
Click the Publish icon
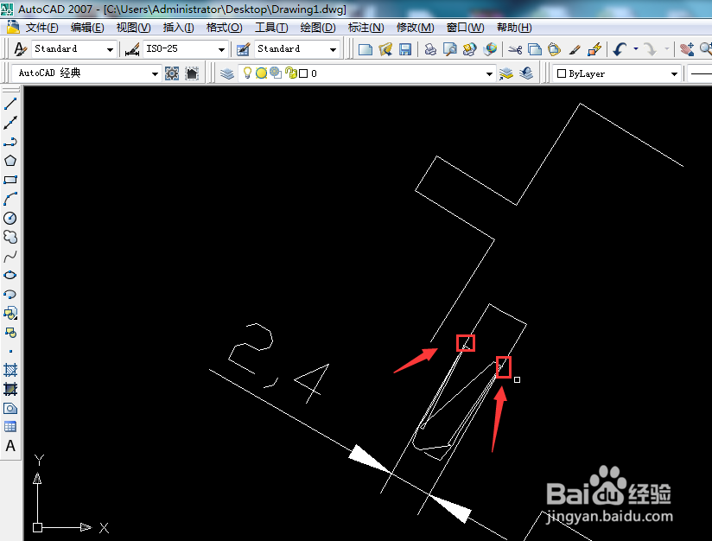[469, 49]
